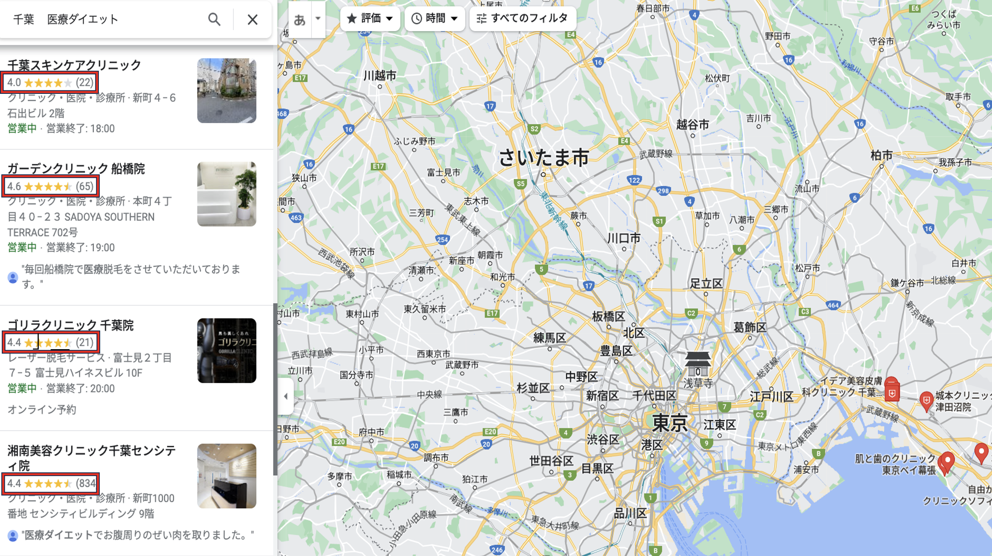Click the 4.4 rating with 21 reviews
The width and height of the screenshot is (992, 556).
click(x=50, y=342)
